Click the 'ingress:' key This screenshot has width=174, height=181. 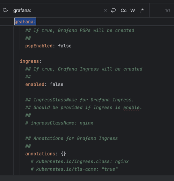(30, 61)
